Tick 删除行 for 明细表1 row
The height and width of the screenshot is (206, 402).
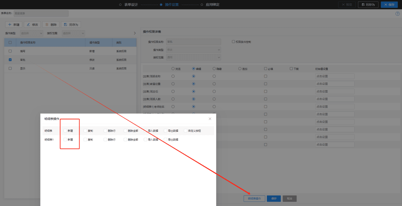105,139
